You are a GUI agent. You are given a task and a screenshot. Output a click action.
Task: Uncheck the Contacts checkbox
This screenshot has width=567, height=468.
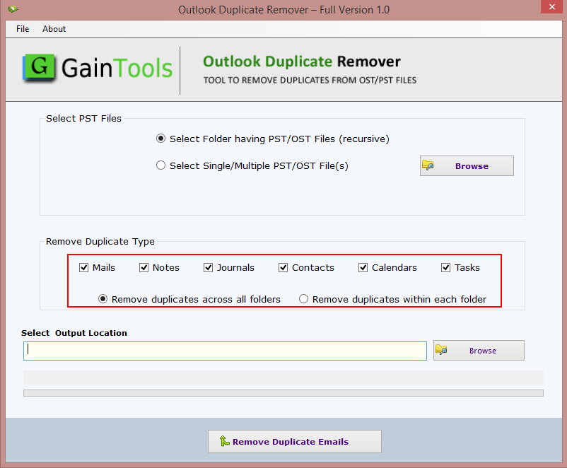click(x=283, y=267)
